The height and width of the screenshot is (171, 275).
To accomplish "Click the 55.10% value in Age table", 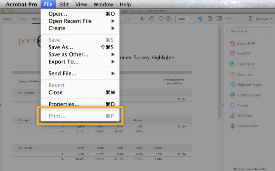I will point(80,131).
